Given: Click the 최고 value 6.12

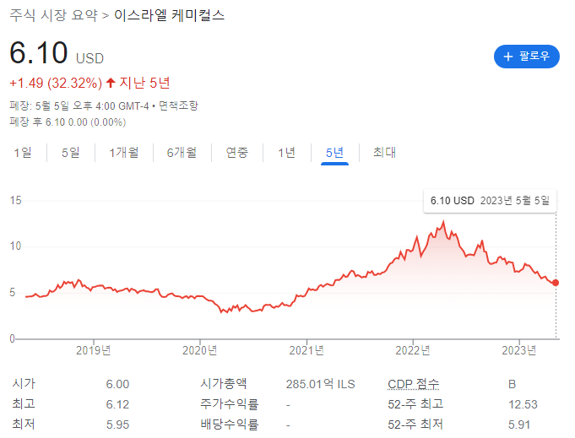Looking at the screenshot, I should [x=117, y=404].
